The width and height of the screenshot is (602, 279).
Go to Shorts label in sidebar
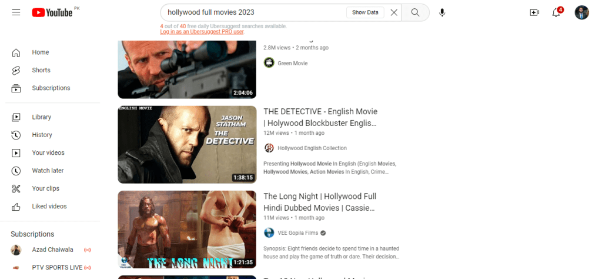point(41,70)
